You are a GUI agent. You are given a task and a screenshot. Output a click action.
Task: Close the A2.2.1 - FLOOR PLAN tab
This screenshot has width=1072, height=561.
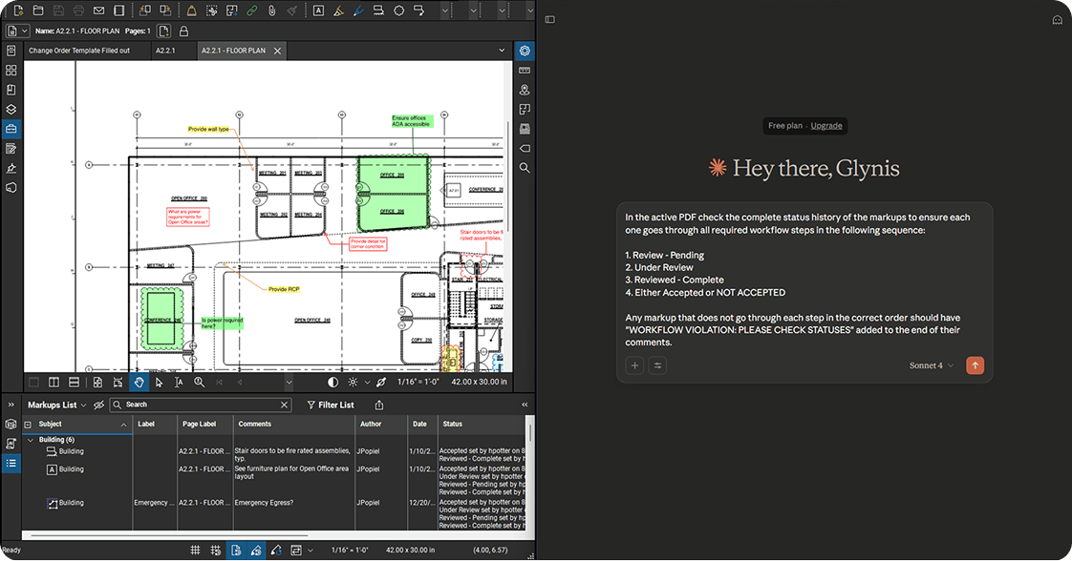tap(278, 51)
